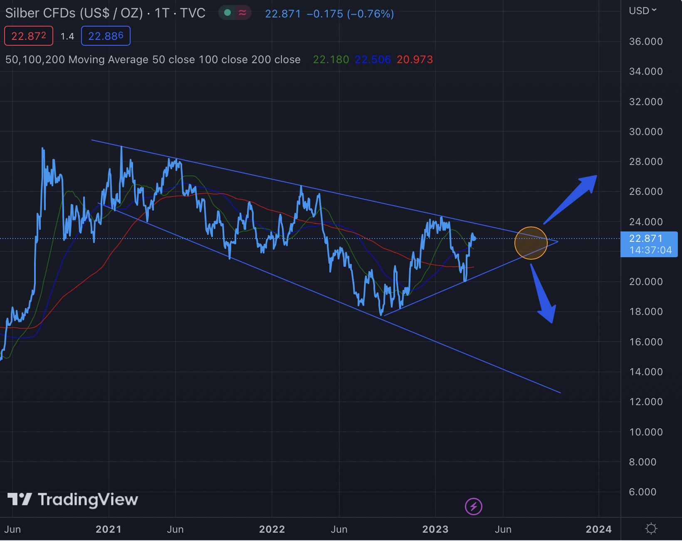This screenshot has height=541, width=682.
Task: Click the 12.000 price scale label
Action: (x=646, y=402)
